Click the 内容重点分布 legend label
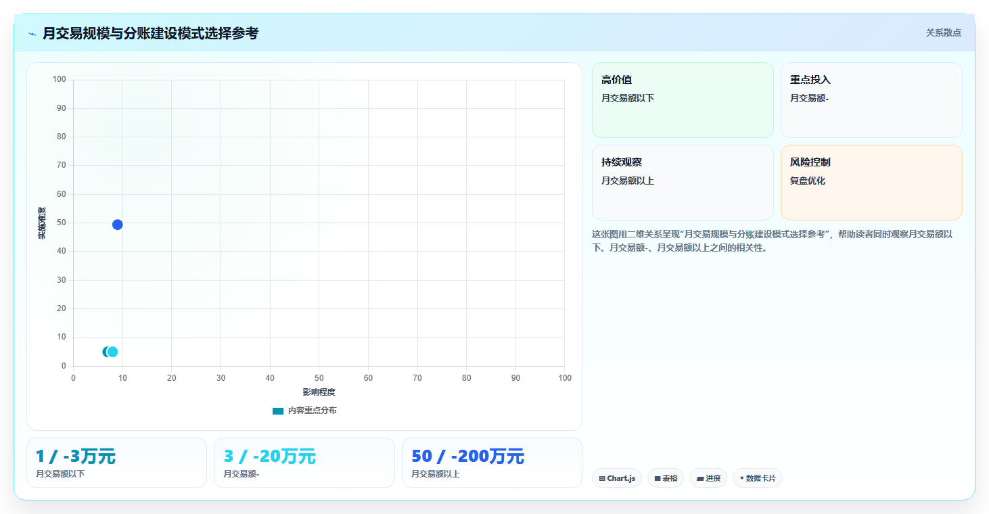The image size is (989, 514). (x=312, y=411)
